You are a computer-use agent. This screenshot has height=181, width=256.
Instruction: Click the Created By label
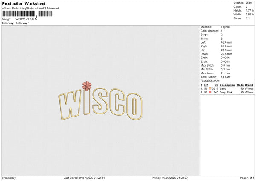click(x=9, y=178)
